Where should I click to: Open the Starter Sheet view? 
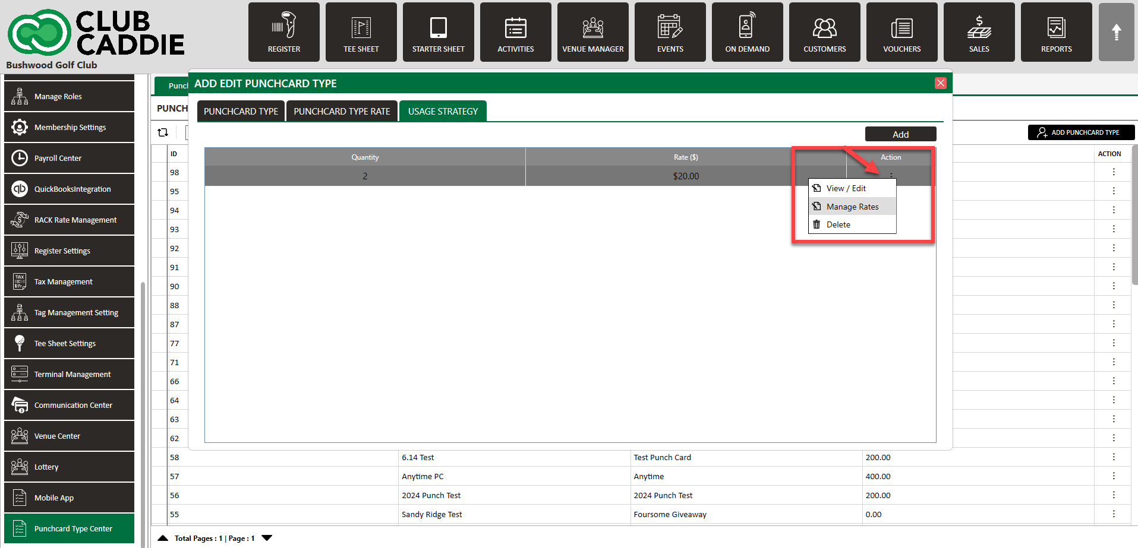[438, 32]
